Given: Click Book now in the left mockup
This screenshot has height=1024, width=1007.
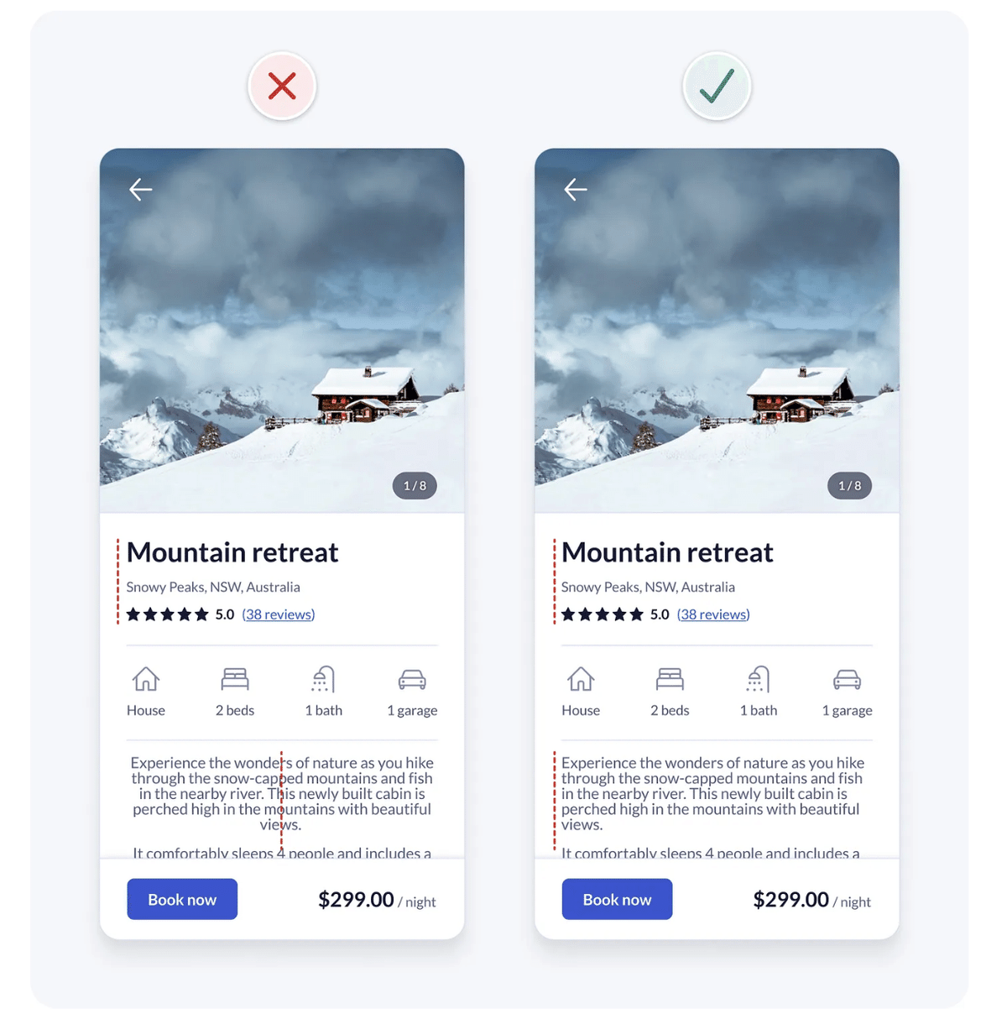Looking at the screenshot, I should 182,899.
